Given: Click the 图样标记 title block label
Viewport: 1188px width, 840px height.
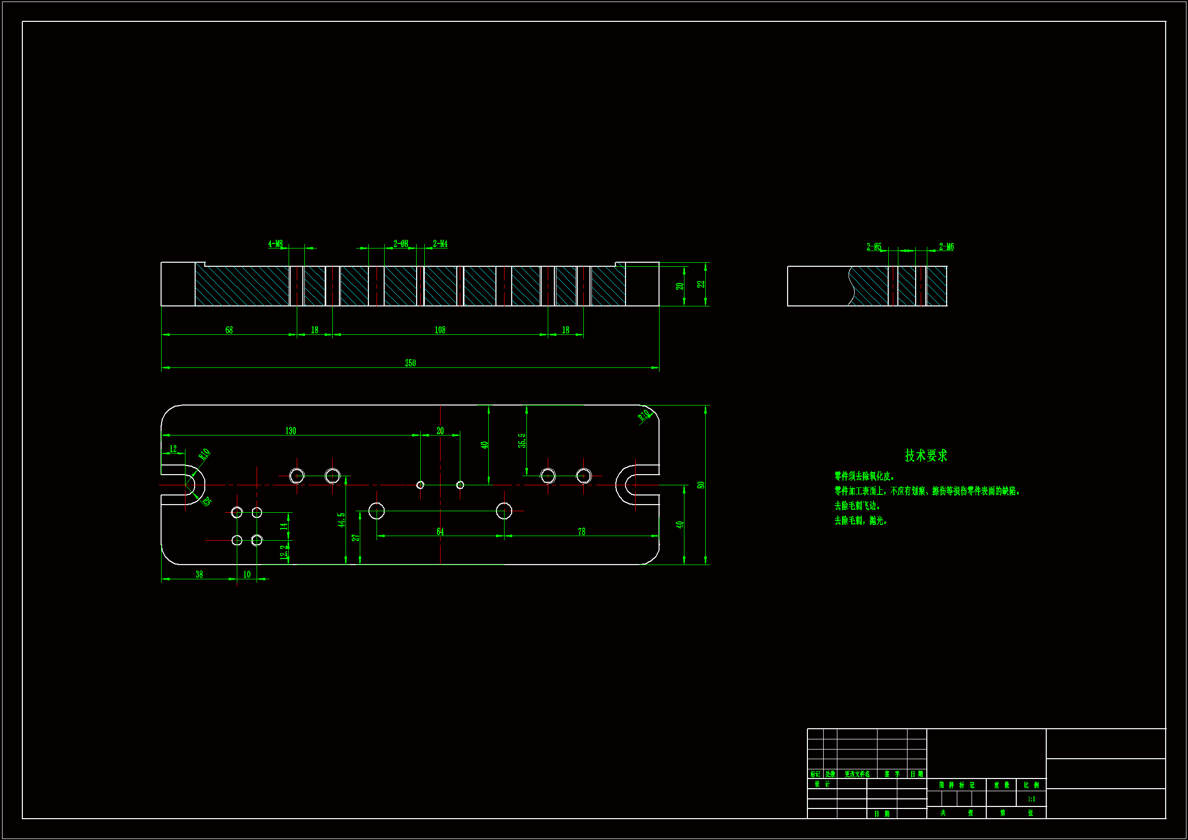Looking at the screenshot, I should 956,785.
